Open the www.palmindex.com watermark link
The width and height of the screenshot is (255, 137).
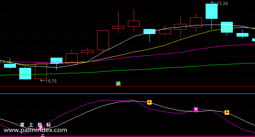(35, 130)
